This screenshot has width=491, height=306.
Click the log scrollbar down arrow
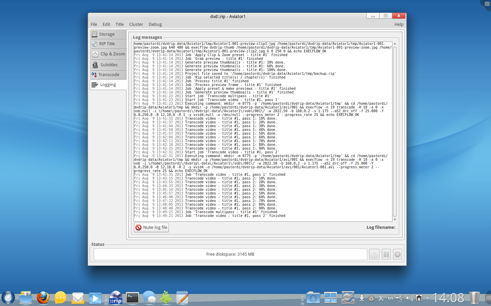(x=395, y=220)
